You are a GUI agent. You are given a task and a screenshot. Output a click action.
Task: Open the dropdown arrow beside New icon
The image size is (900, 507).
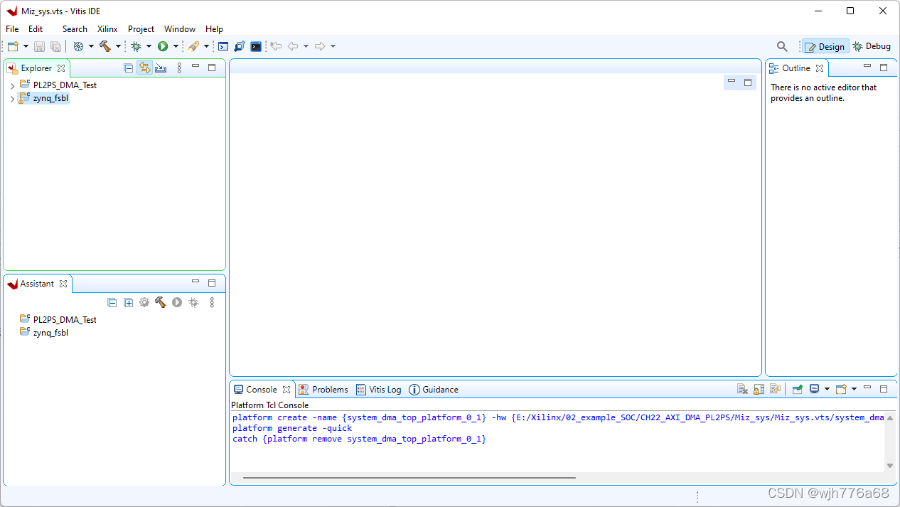[x=26, y=46]
